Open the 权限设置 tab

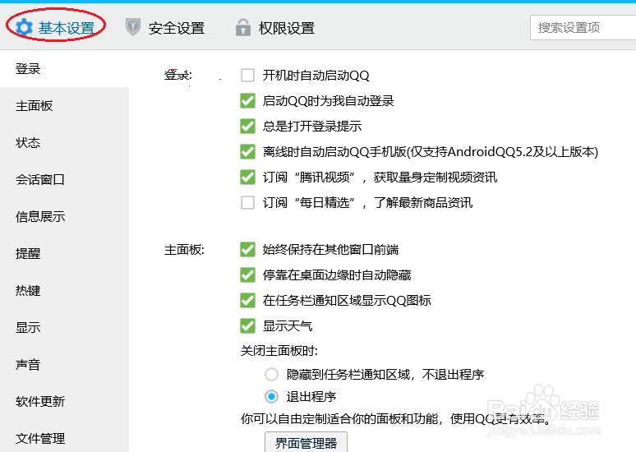click(275, 28)
